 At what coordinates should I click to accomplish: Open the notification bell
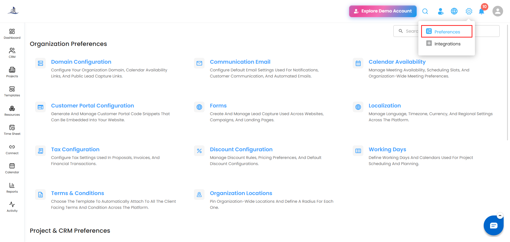482,11
